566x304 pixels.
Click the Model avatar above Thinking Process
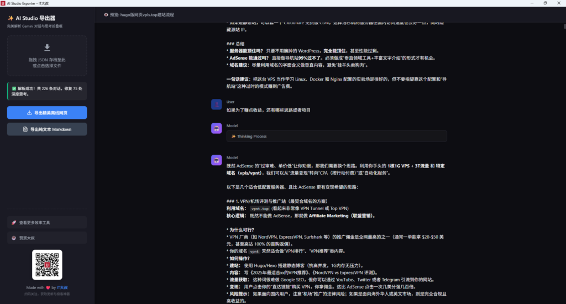coord(216,128)
